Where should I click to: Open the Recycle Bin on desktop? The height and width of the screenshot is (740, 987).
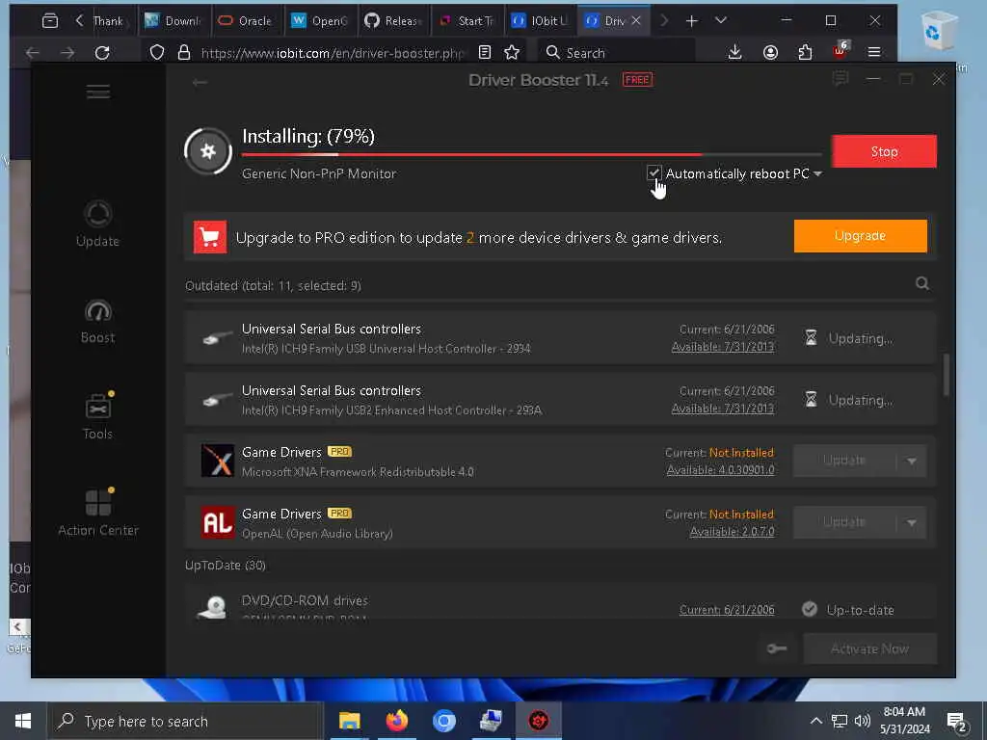click(x=939, y=30)
